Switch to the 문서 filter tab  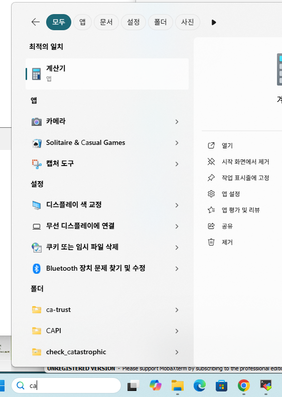tap(106, 22)
